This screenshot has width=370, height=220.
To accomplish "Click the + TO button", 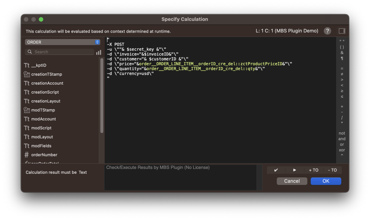I will point(314,170).
